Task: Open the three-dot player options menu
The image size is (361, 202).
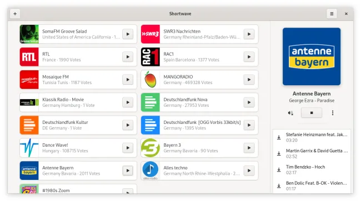Action: coord(333,113)
